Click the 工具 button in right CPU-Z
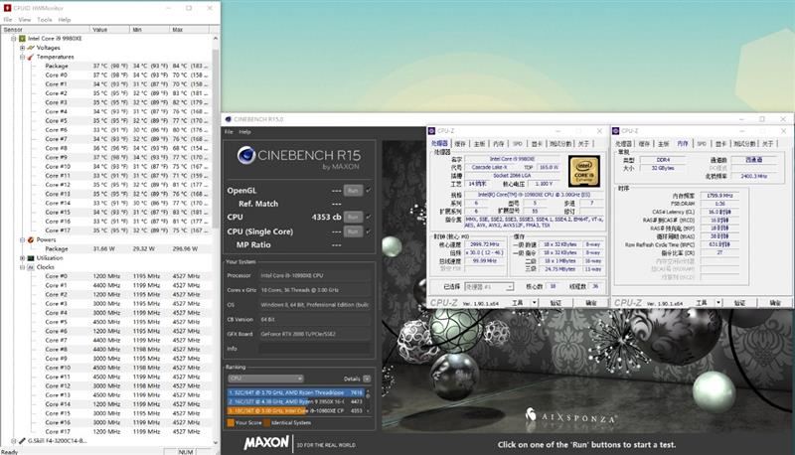 click(x=702, y=302)
